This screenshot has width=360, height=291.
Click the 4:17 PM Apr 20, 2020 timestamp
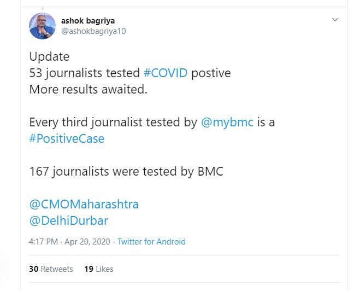(69, 241)
